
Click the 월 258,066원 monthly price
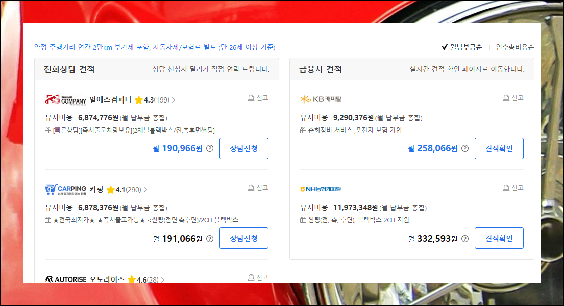pyautogui.click(x=433, y=148)
